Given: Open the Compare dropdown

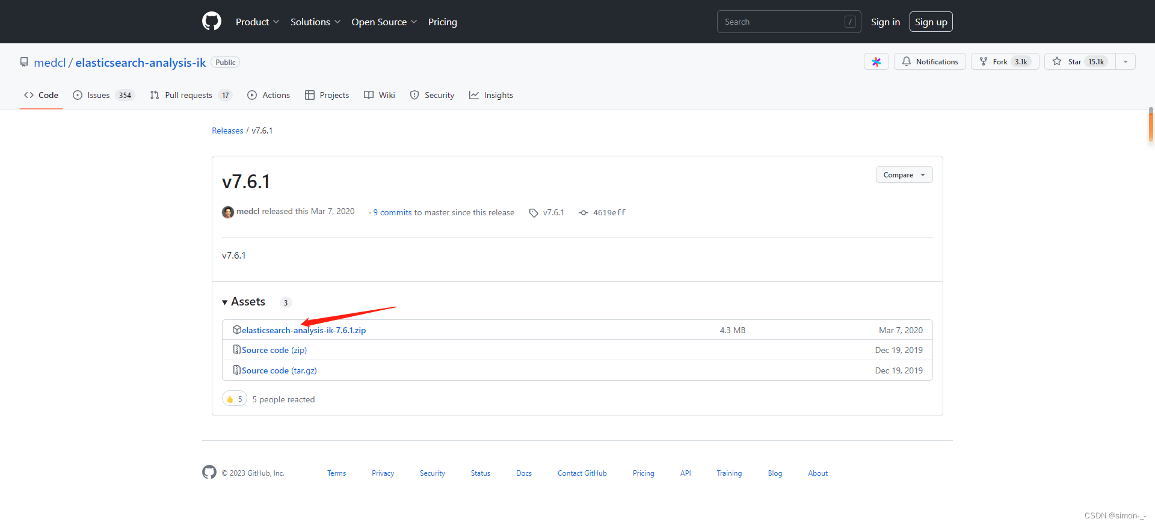Looking at the screenshot, I should coord(904,174).
